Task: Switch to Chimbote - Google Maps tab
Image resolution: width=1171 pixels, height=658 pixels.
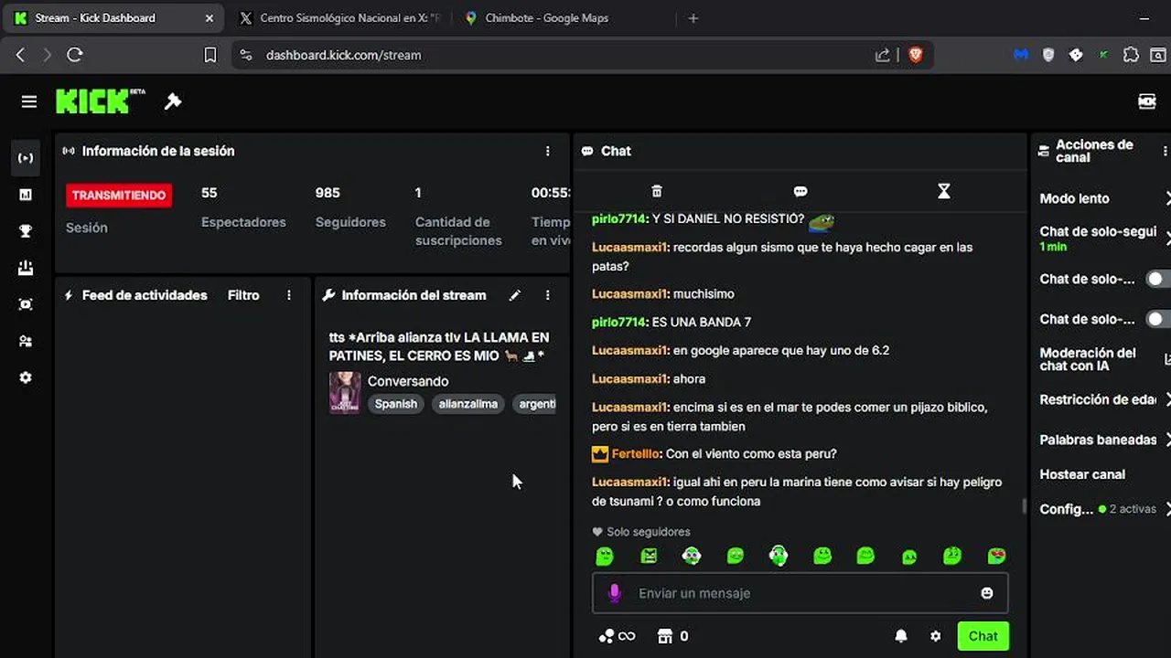Action: coord(546,18)
